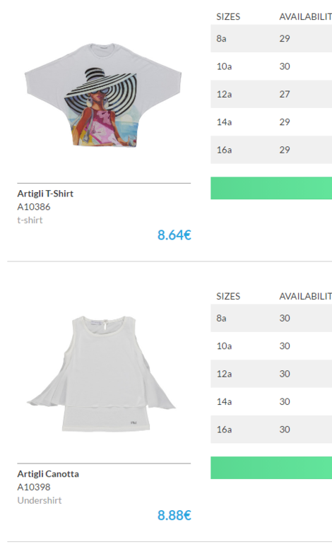332x544 pixels.
Task: Open the Artigli T-Shirt product image
Action: click(x=103, y=95)
